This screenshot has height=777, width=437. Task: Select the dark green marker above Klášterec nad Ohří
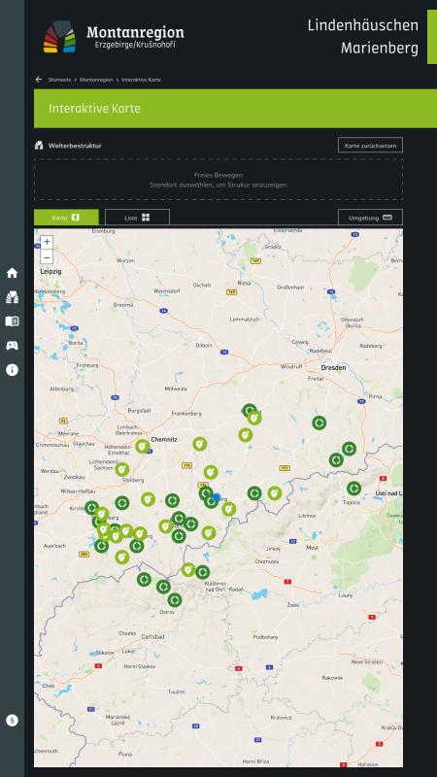(202, 572)
